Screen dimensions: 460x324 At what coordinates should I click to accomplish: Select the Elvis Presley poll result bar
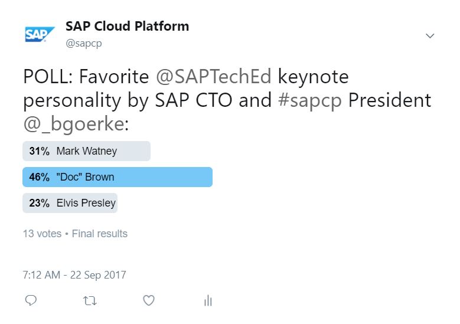point(70,203)
